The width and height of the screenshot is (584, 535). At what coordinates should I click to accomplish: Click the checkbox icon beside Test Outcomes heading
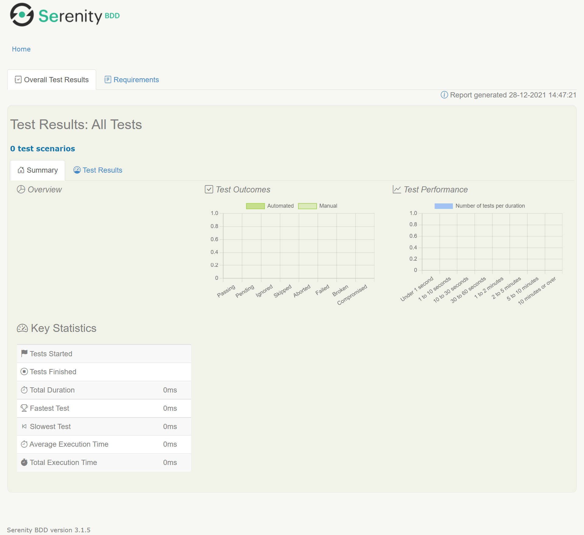click(209, 189)
